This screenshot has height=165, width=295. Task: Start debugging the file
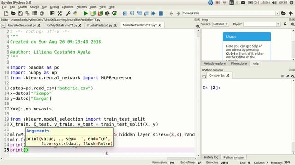pyautogui.click(x=124, y=13)
